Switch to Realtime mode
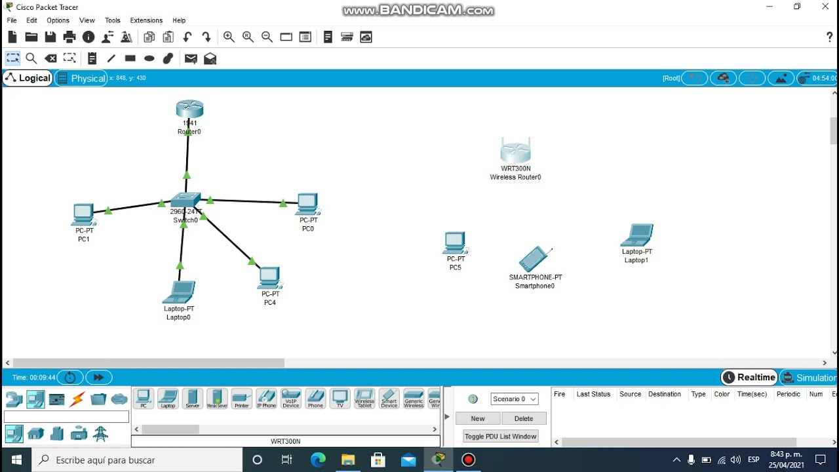This screenshot has height=472, width=839. (x=749, y=378)
